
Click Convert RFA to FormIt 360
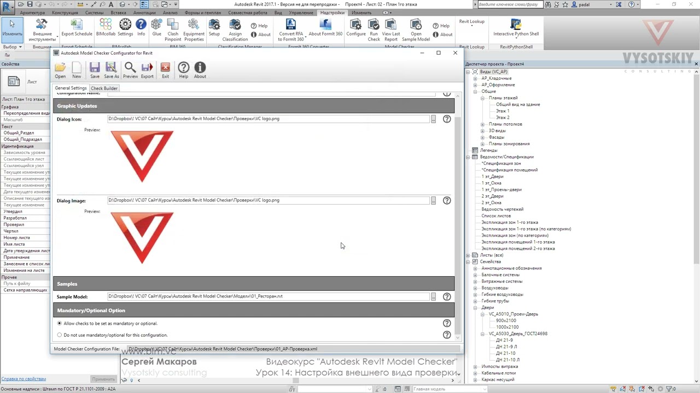[x=291, y=30]
